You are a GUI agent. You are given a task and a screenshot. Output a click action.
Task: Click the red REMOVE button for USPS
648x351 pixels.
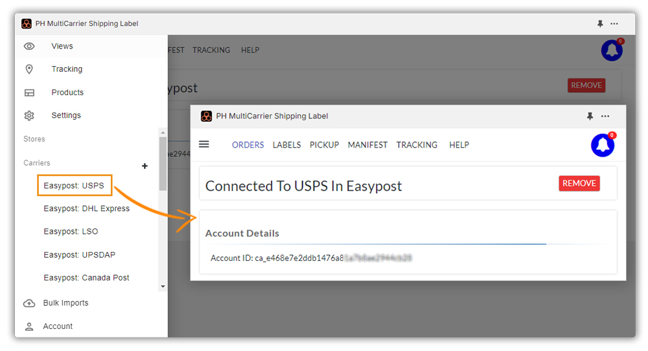click(579, 183)
